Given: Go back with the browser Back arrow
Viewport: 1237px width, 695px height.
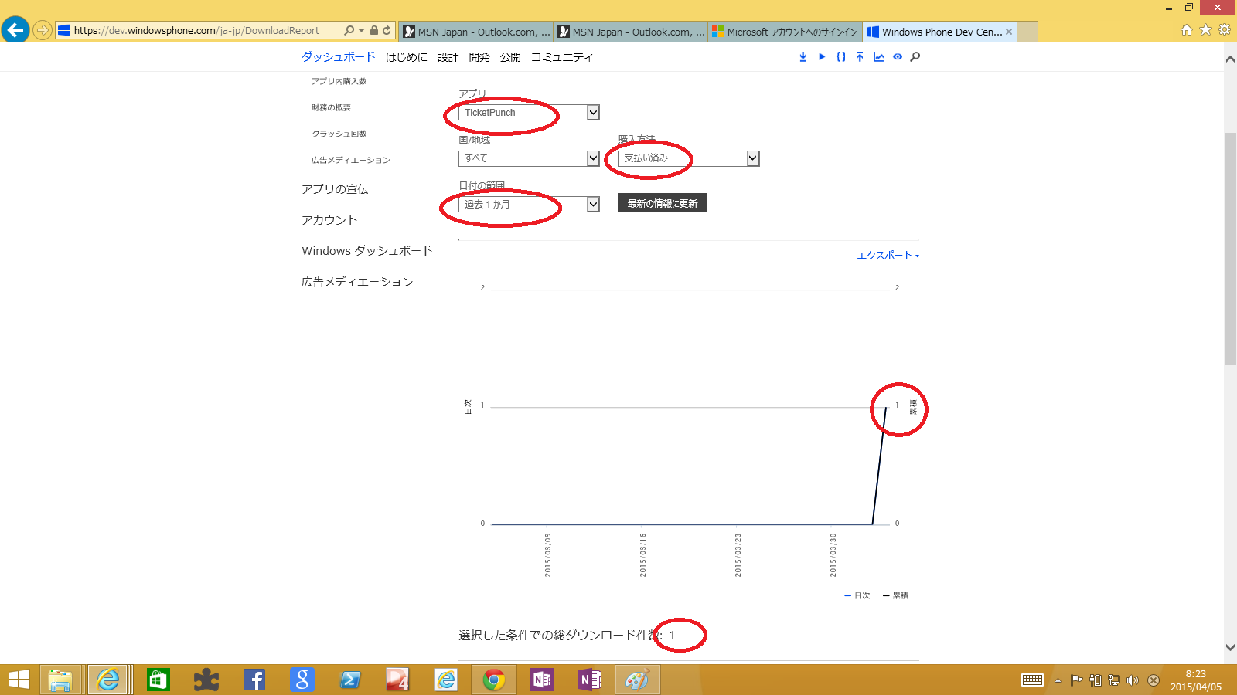Looking at the screenshot, I should coord(15,30).
